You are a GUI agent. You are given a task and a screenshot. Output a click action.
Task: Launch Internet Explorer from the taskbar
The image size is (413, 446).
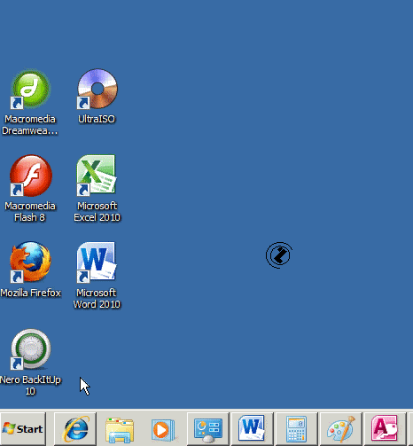tap(75, 429)
